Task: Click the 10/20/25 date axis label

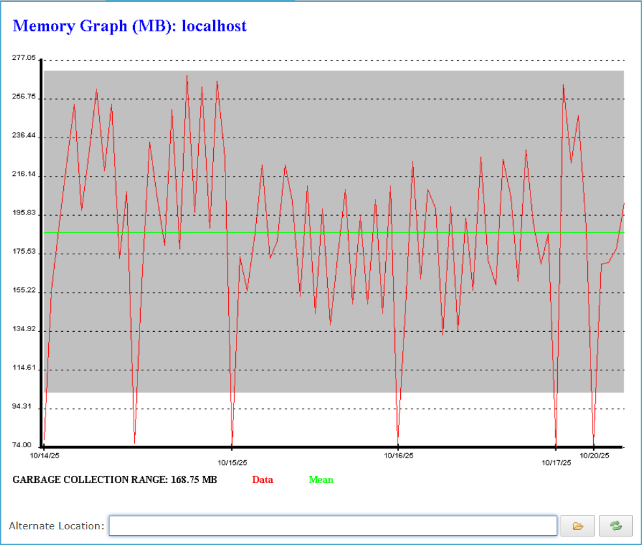Action: click(x=594, y=455)
